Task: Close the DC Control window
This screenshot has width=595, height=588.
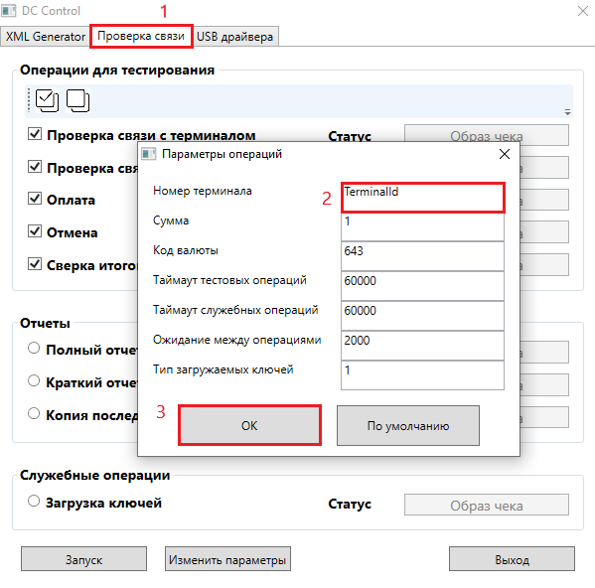Action: (x=583, y=11)
